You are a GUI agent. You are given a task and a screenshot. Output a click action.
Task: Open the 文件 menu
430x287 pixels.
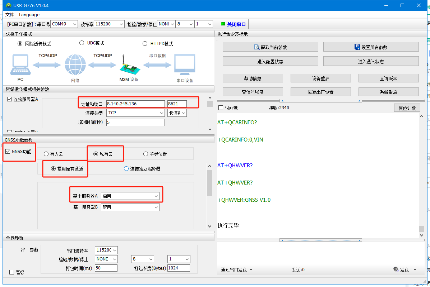[10, 14]
